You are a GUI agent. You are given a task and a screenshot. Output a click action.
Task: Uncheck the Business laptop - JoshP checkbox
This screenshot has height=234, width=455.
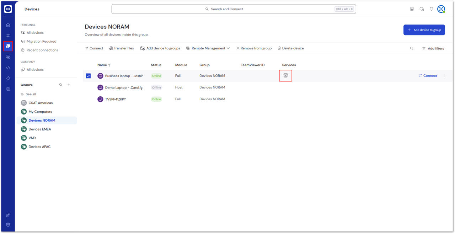[x=88, y=76]
